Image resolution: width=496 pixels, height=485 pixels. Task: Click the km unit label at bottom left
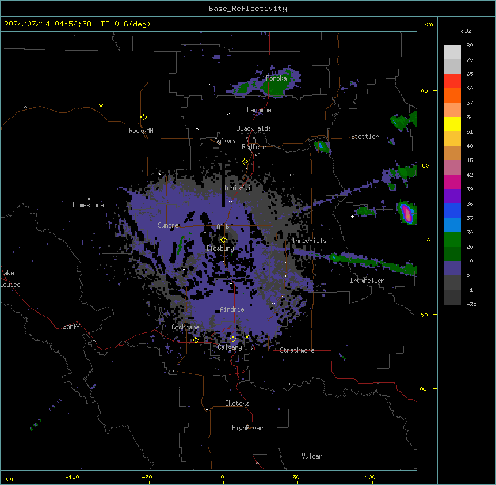coord(9,479)
